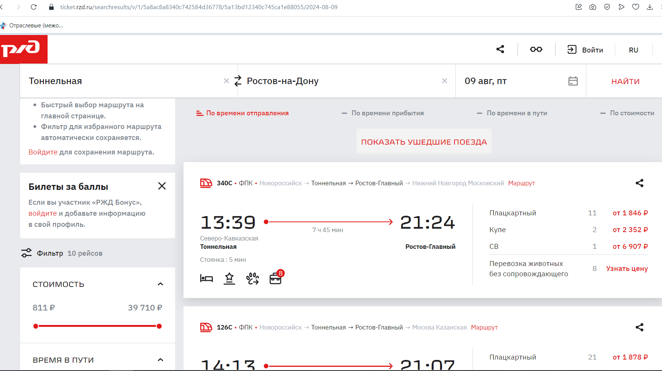
Task: Collapse the ВРЕМЯ В ПУТИ filter section
Action: click(x=160, y=360)
